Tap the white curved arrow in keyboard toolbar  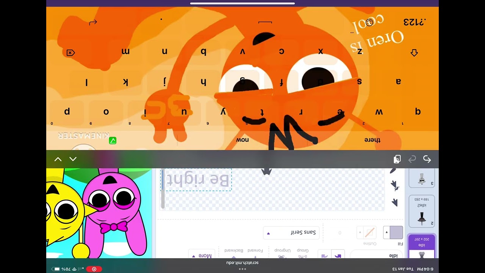coord(427,159)
